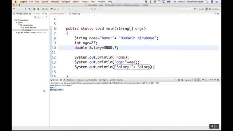Image resolution: width=233 pixels, height=131 pixels.
Task: Open the Window menu
Action: click(101, 1)
